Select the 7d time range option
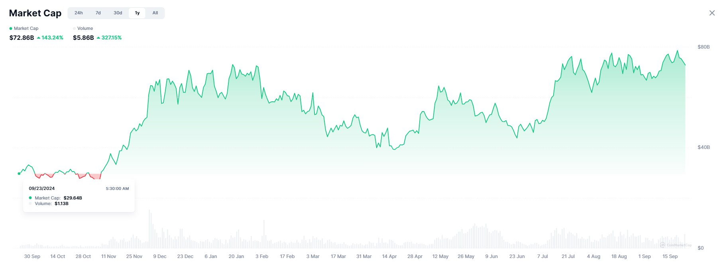The image size is (723, 266). (x=98, y=13)
